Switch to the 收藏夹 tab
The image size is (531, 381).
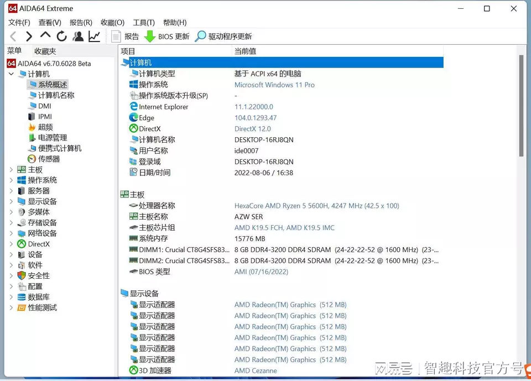pos(45,51)
